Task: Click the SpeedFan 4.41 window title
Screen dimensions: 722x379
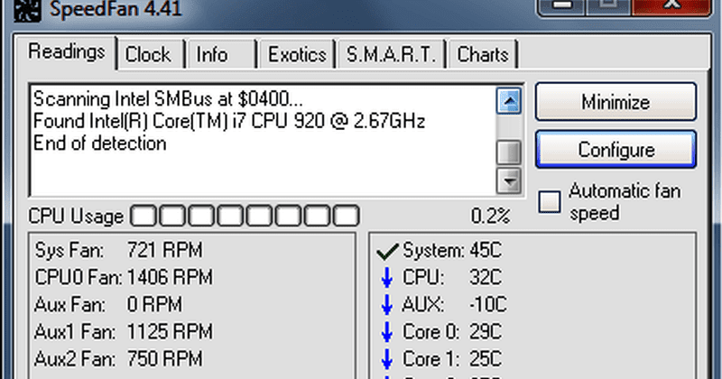Action: point(116,9)
